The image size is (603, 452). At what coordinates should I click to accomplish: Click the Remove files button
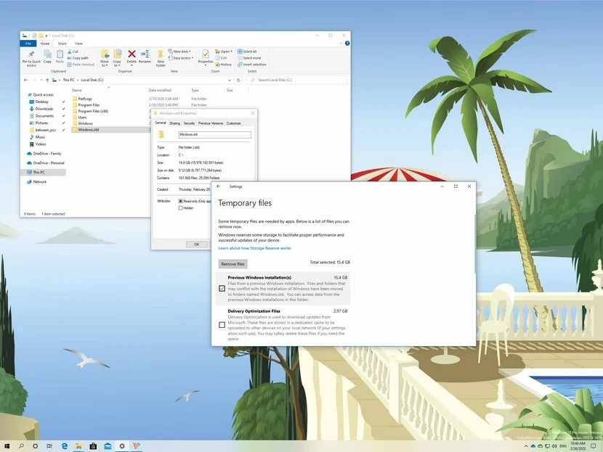(232, 264)
